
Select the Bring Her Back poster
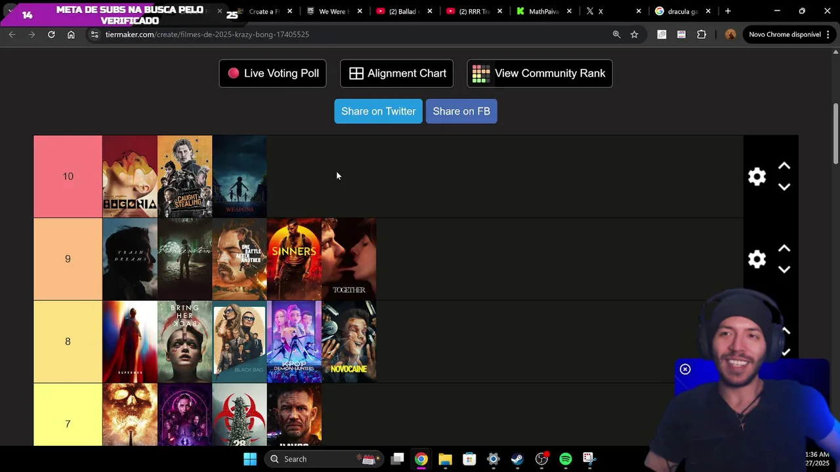tap(184, 342)
